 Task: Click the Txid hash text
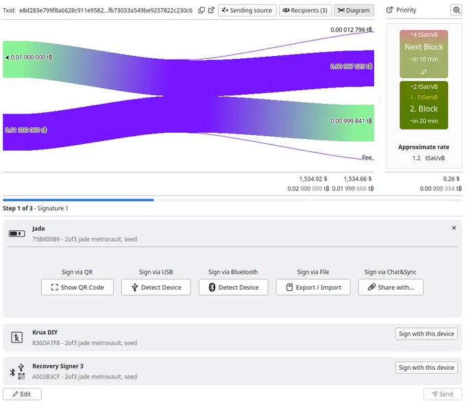pyautogui.click(x=106, y=10)
